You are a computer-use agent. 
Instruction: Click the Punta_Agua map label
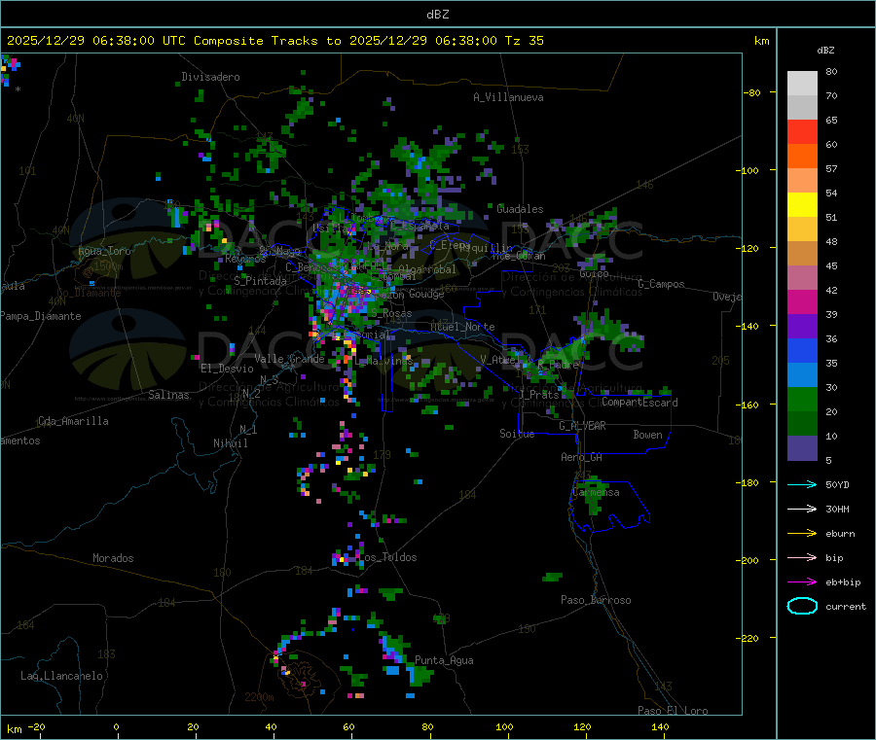[444, 660]
